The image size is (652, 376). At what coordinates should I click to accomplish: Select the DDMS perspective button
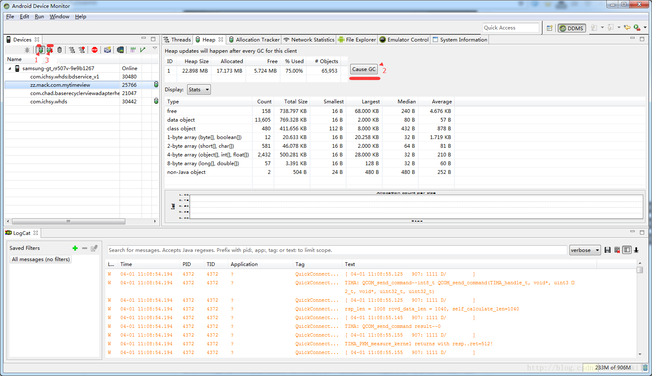(572, 28)
